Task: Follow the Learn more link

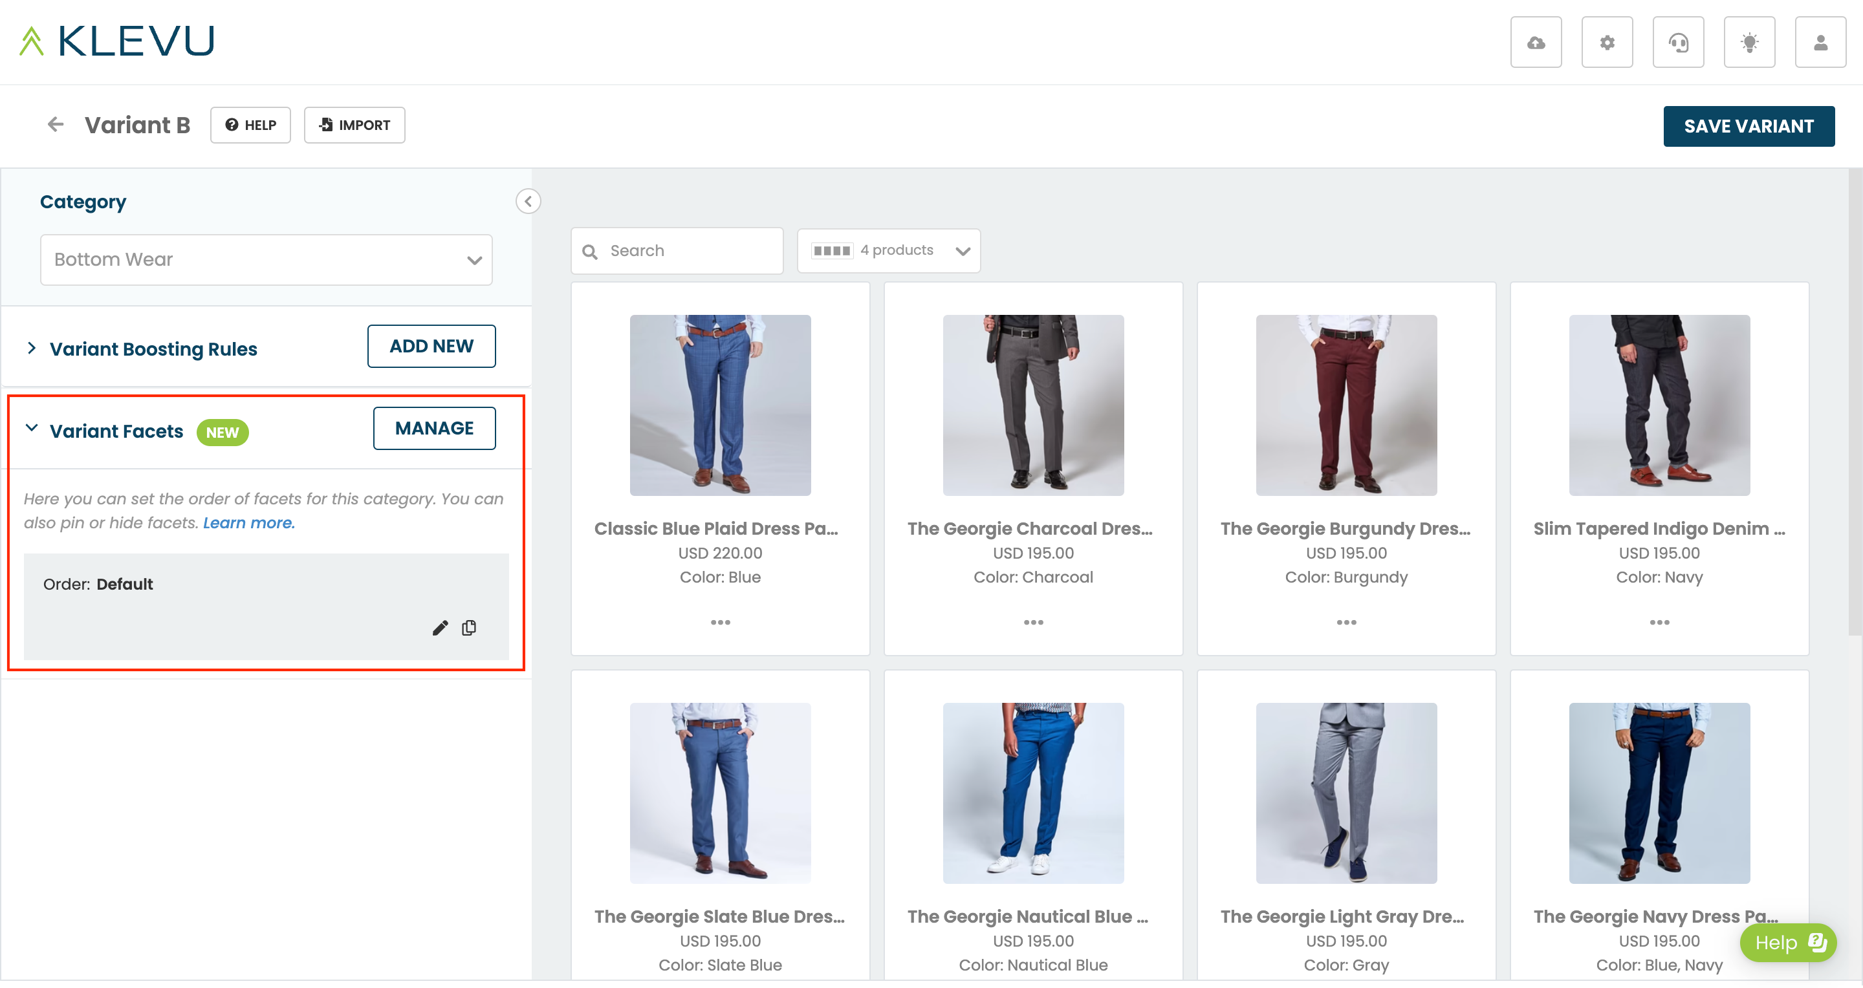Action: click(x=249, y=522)
